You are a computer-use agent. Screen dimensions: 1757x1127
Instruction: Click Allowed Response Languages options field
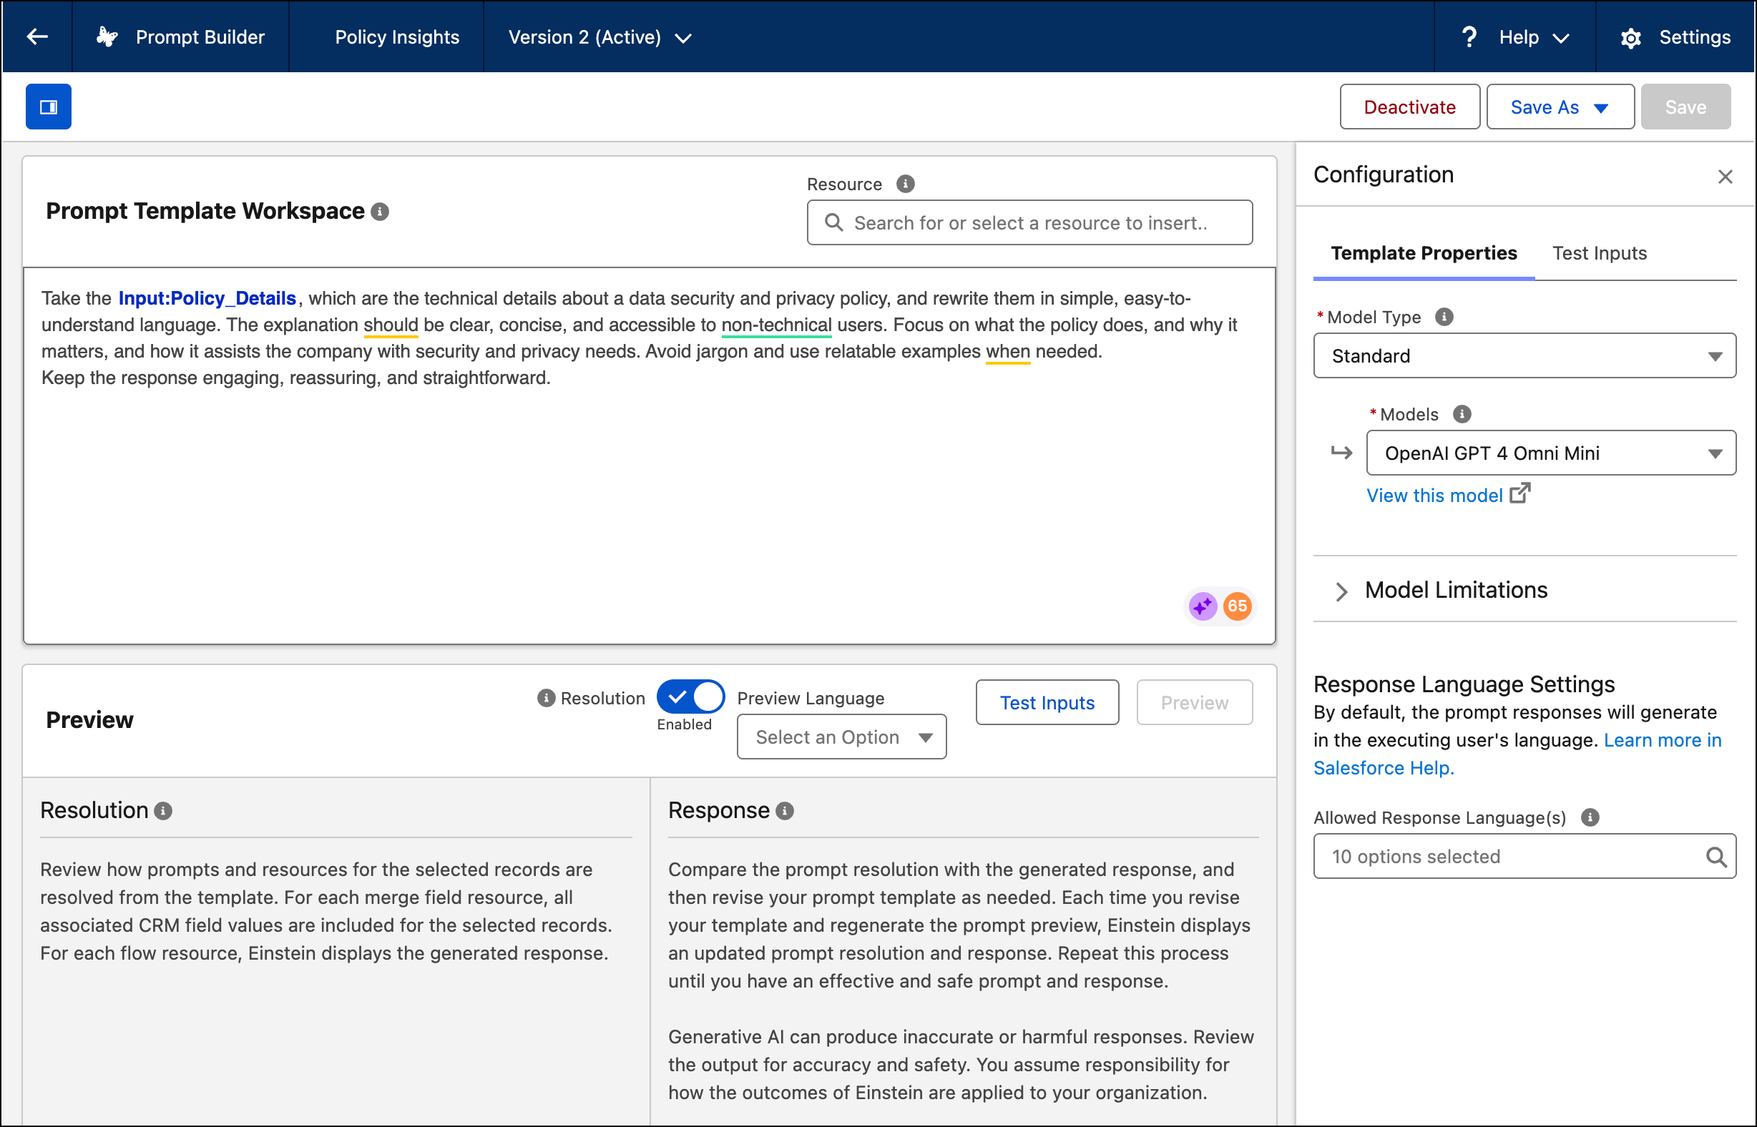pyautogui.click(x=1524, y=856)
